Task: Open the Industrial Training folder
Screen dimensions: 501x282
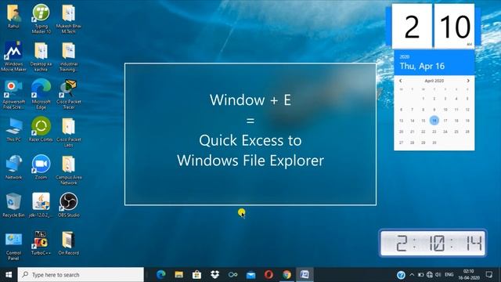Action: pyautogui.click(x=68, y=56)
